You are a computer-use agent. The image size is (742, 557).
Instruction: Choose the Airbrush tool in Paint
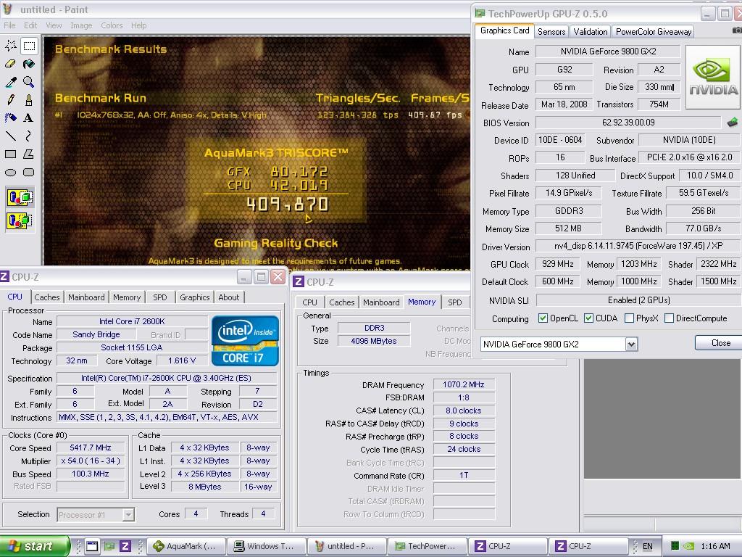coord(11,117)
